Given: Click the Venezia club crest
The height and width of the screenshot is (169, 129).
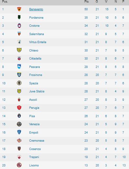Looking at the screenshot, I should (19, 124).
